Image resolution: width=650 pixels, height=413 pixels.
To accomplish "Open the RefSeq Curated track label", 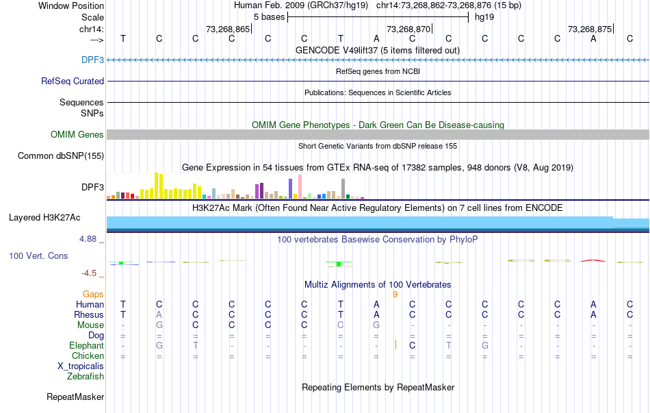I will click(72, 81).
